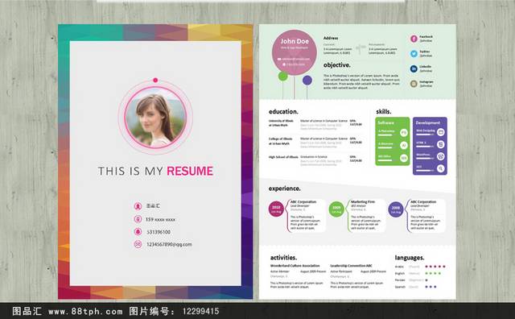Viewport: 515px width, 319px height.
Task: Click the Spanish language rating dots
Action: [x=431, y=287]
